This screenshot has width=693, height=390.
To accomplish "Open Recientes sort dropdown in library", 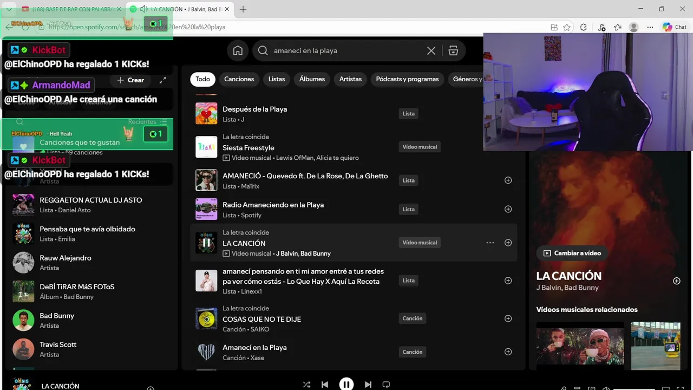I will pyautogui.click(x=147, y=122).
